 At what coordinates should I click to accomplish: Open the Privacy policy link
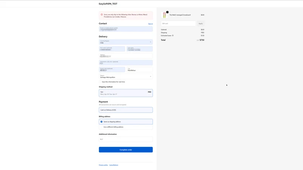click(103, 165)
